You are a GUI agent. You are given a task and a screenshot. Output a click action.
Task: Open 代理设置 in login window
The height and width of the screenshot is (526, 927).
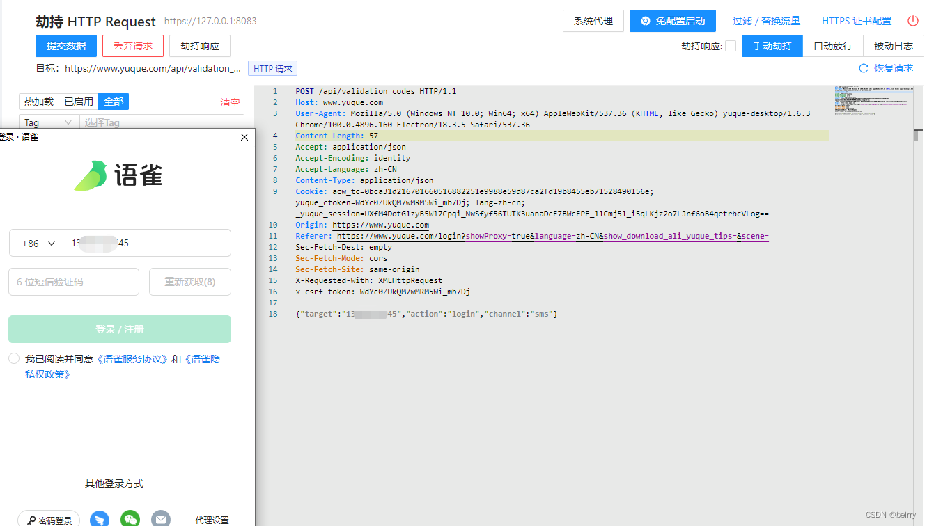click(212, 520)
